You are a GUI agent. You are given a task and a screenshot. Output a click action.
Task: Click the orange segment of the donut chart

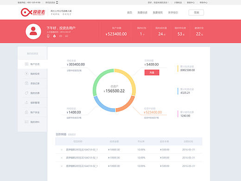click(127, 105)
